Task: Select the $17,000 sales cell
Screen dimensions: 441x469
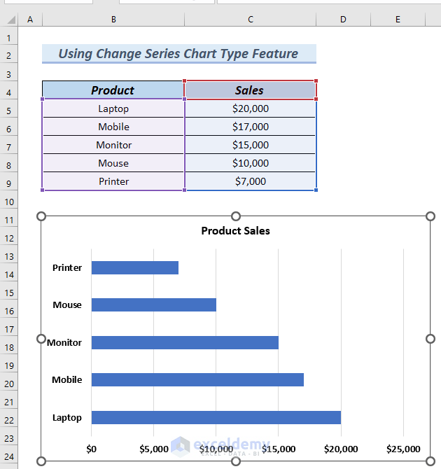Action: (x=251, y=127)
